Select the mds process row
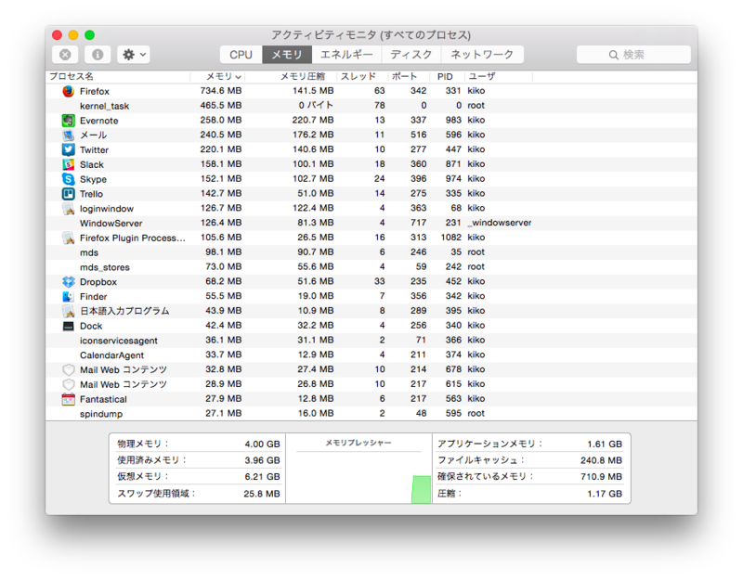The width and height of the screenshot is (743, 580). tap(371, 252)
